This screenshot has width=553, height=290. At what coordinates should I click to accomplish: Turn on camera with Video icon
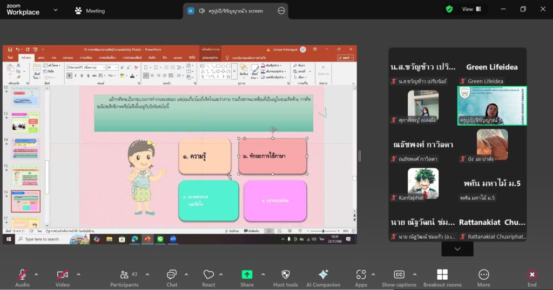[x=63, y=274]
